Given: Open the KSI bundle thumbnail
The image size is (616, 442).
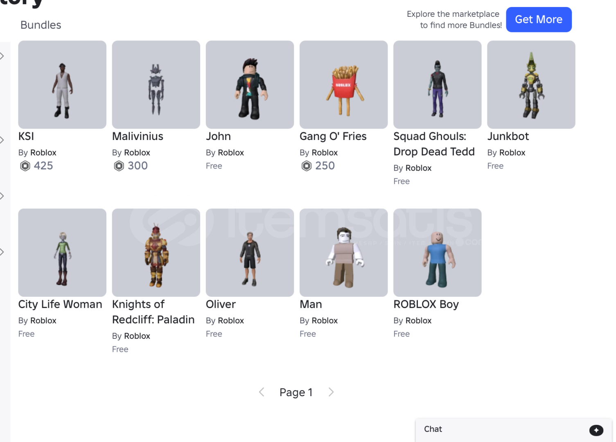Looking at the screenshot, I should (x=62, y=85).
